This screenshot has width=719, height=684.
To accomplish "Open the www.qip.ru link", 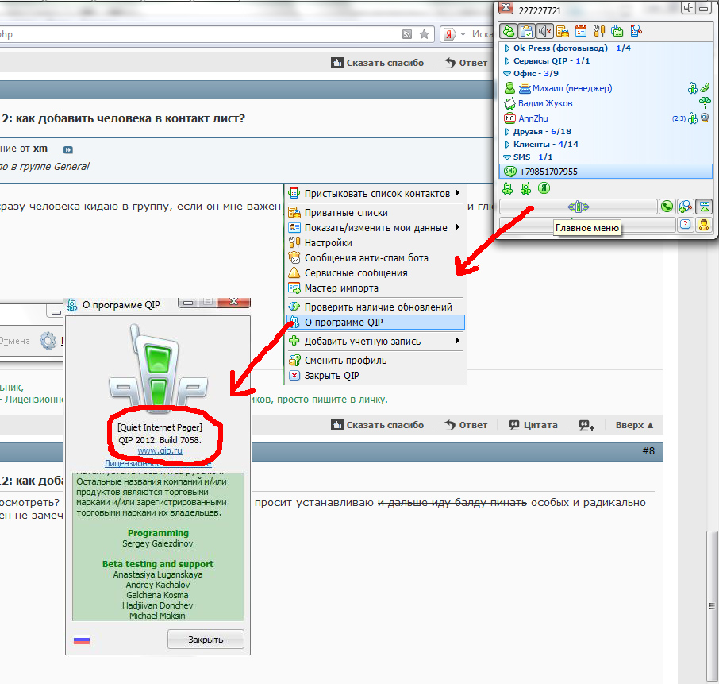I will [160, 450].
